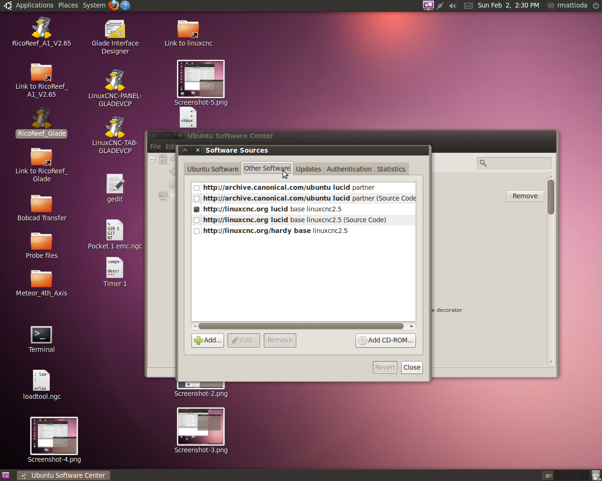Click display indicator icon in top panel

coord(428,5)
